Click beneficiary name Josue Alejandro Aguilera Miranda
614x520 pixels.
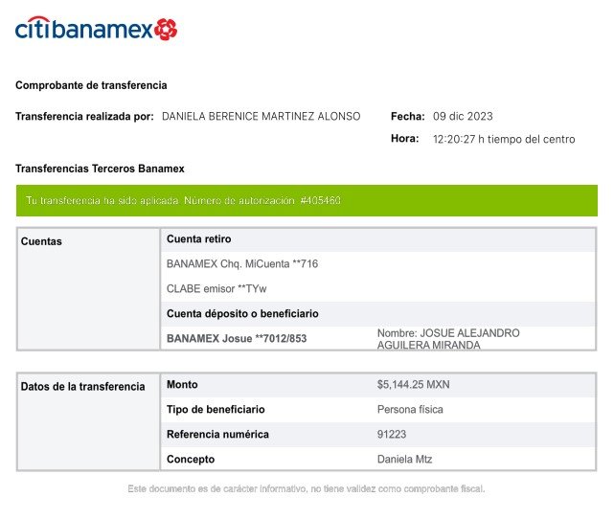click(448, 339)
